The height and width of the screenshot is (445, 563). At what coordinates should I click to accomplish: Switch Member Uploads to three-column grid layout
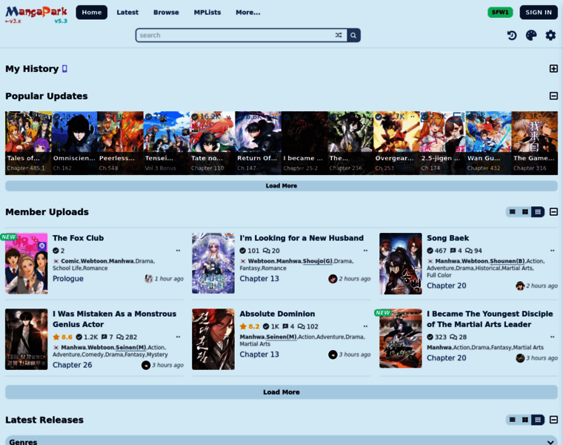[538, 211]
